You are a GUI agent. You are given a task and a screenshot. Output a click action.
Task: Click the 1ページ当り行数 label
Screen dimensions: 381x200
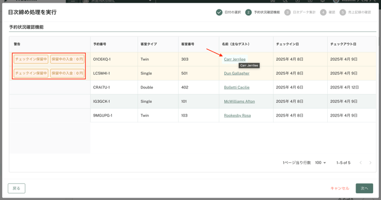pyautogui.click(x=297, y=162)
